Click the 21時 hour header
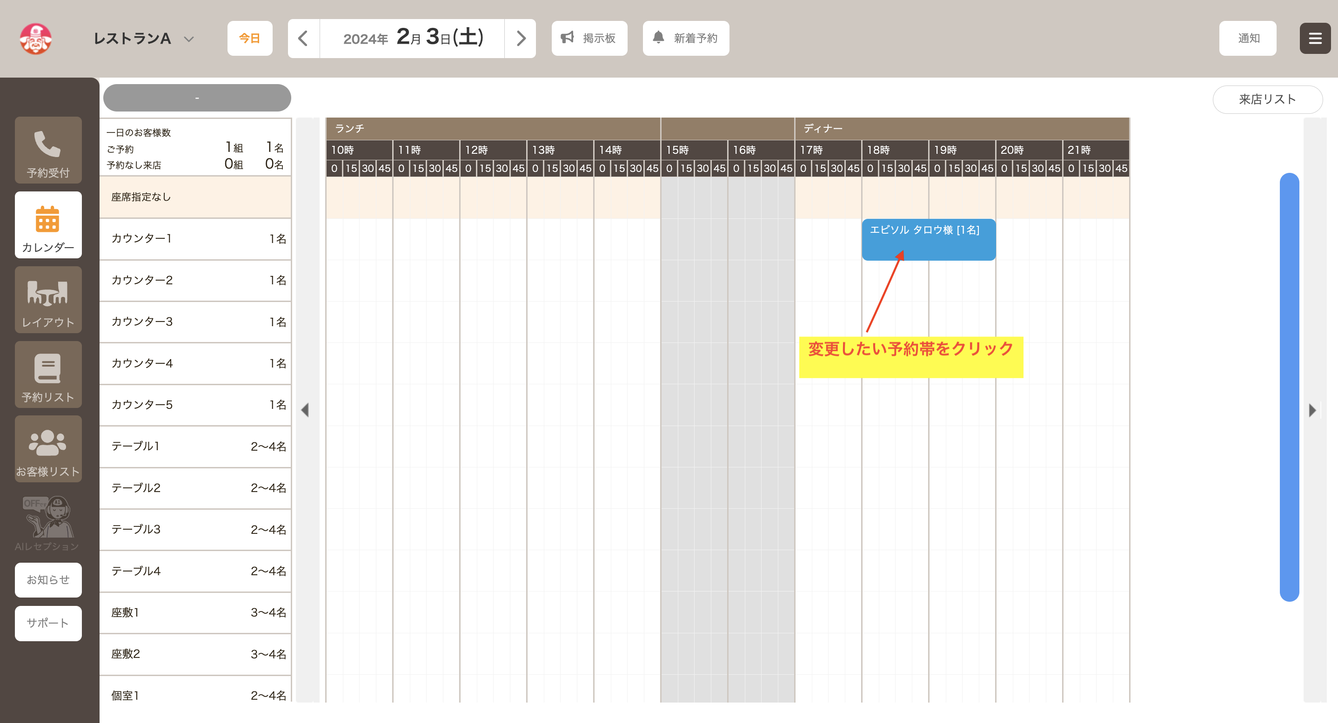This screenshot has height=723, width=1338. point(1097,150)
